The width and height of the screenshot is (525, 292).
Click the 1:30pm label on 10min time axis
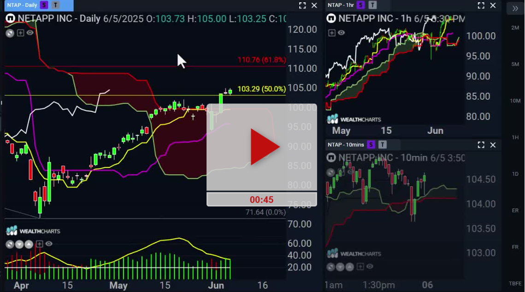[x=379, y=285]
